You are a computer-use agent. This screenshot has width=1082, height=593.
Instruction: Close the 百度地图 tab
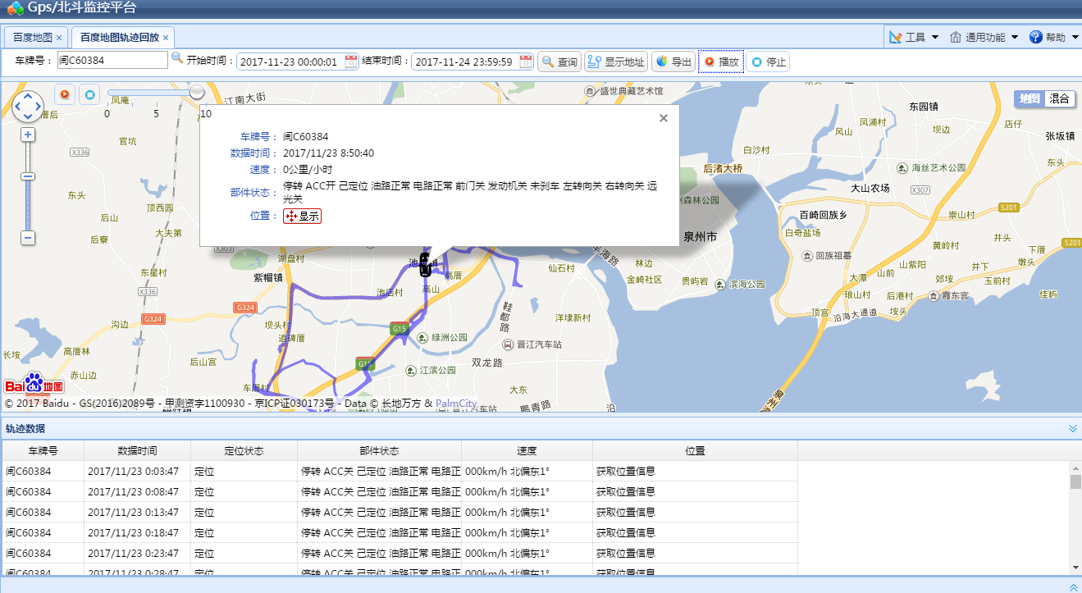pos(59,38)
